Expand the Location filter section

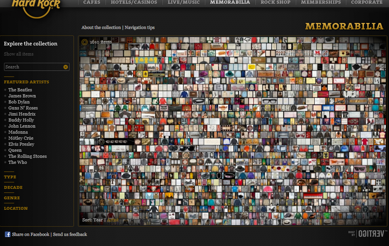16,209
